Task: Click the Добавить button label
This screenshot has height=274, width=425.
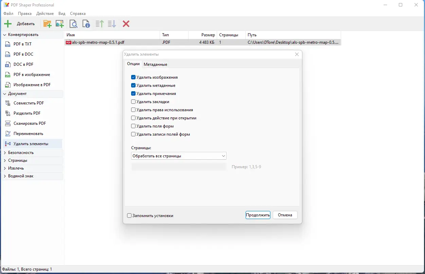Action: (x=26, y=24)
